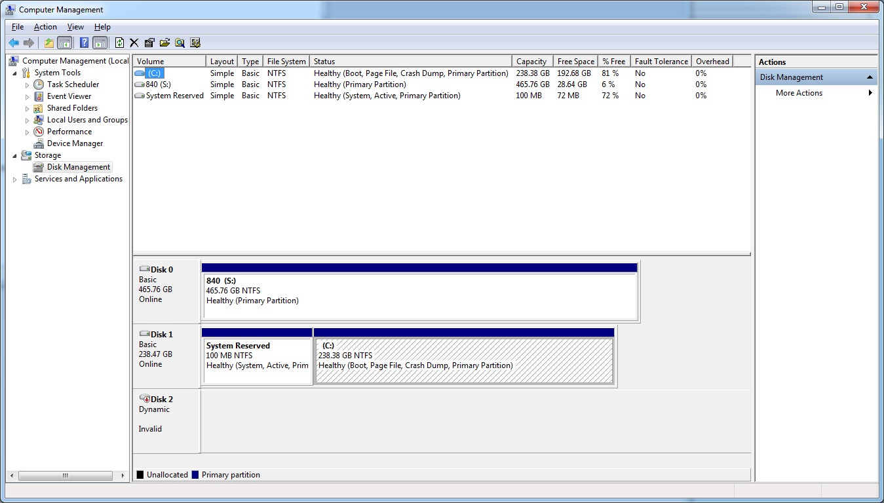Sort by the Fault Tolerance column header
The width and height of the screenshot is (884, 503).
661,61
